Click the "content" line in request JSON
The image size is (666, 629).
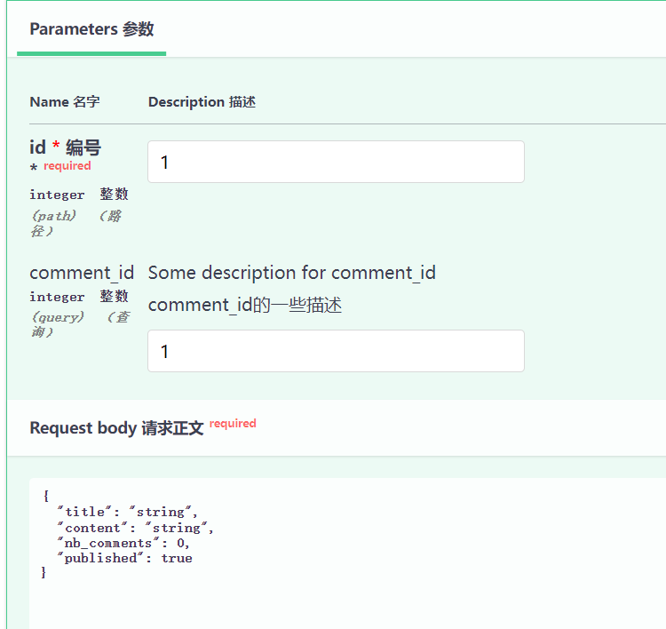coord(135,528)
